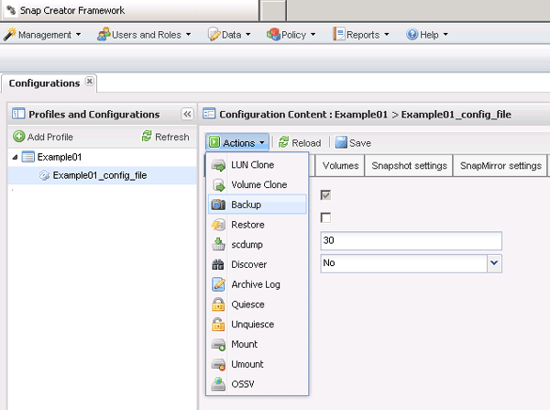The height and width of the screenshot is (410, 550).
Task: Click the Reload arrows icon
Action: [x=283, y=142]
